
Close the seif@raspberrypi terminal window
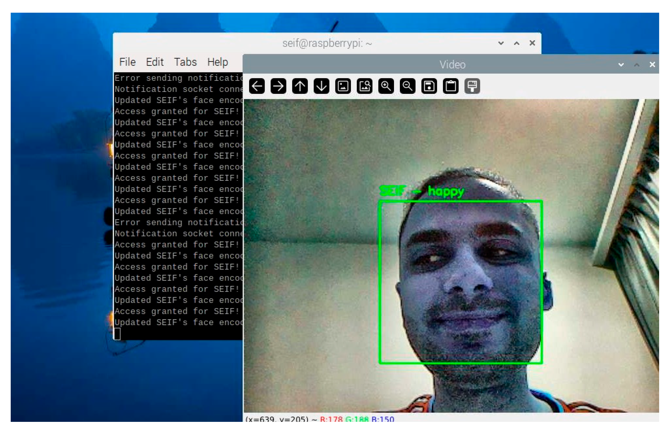click(532, 43)
